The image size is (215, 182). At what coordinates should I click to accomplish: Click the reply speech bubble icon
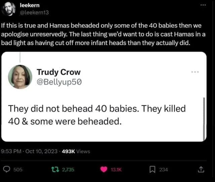pyautogui.click(x=6, y=170)
